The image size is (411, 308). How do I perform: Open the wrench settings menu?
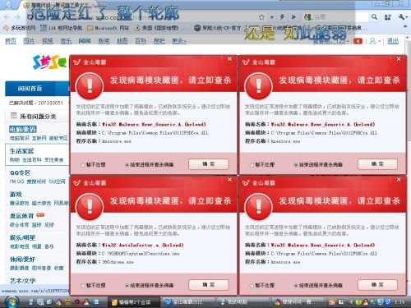[x=402, y=17]
